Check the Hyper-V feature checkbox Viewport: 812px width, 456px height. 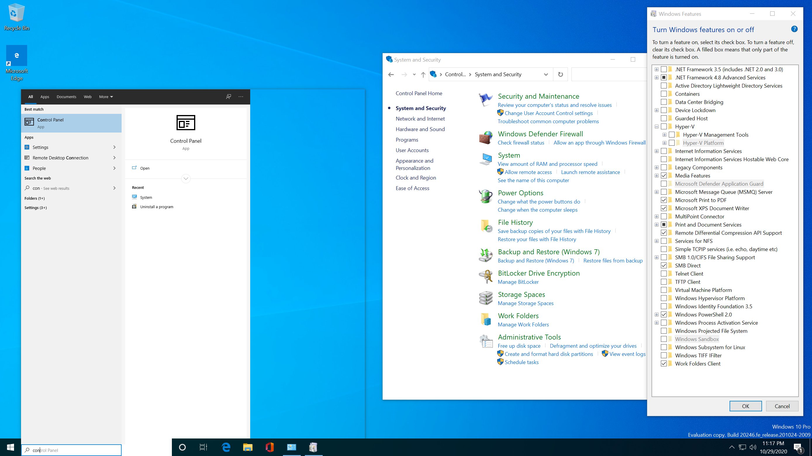664,127
